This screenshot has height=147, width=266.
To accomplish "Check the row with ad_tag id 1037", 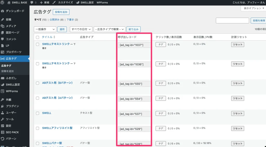I will point(37,44).
